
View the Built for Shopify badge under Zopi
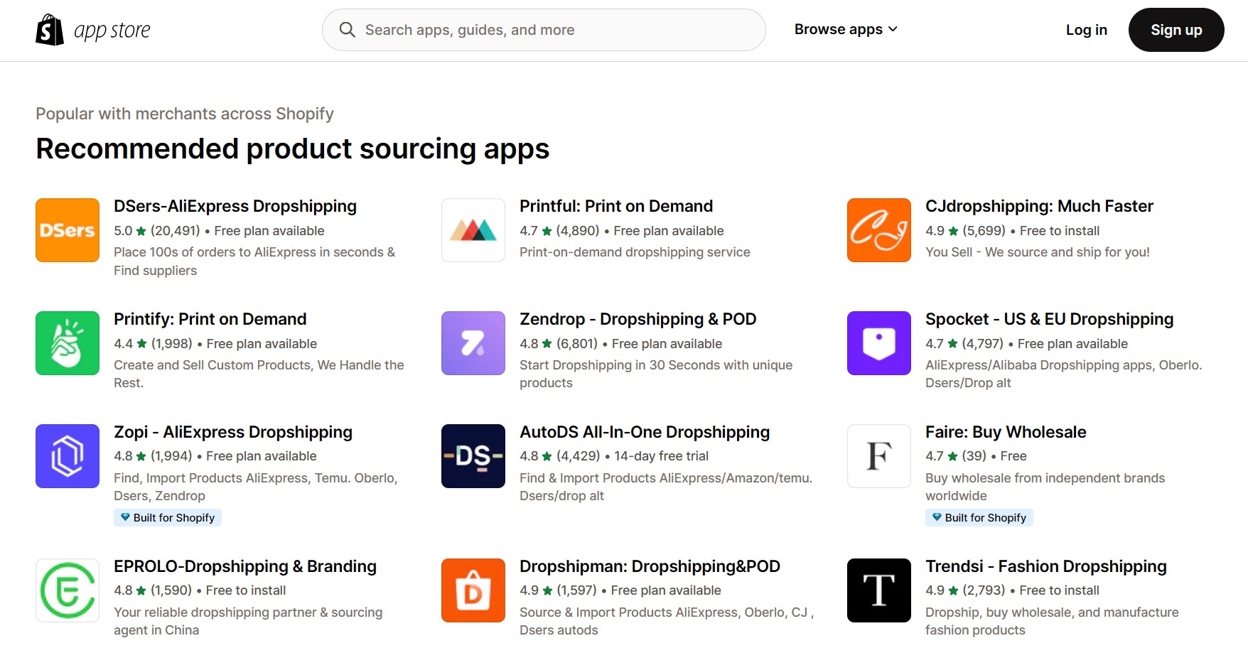168,517
